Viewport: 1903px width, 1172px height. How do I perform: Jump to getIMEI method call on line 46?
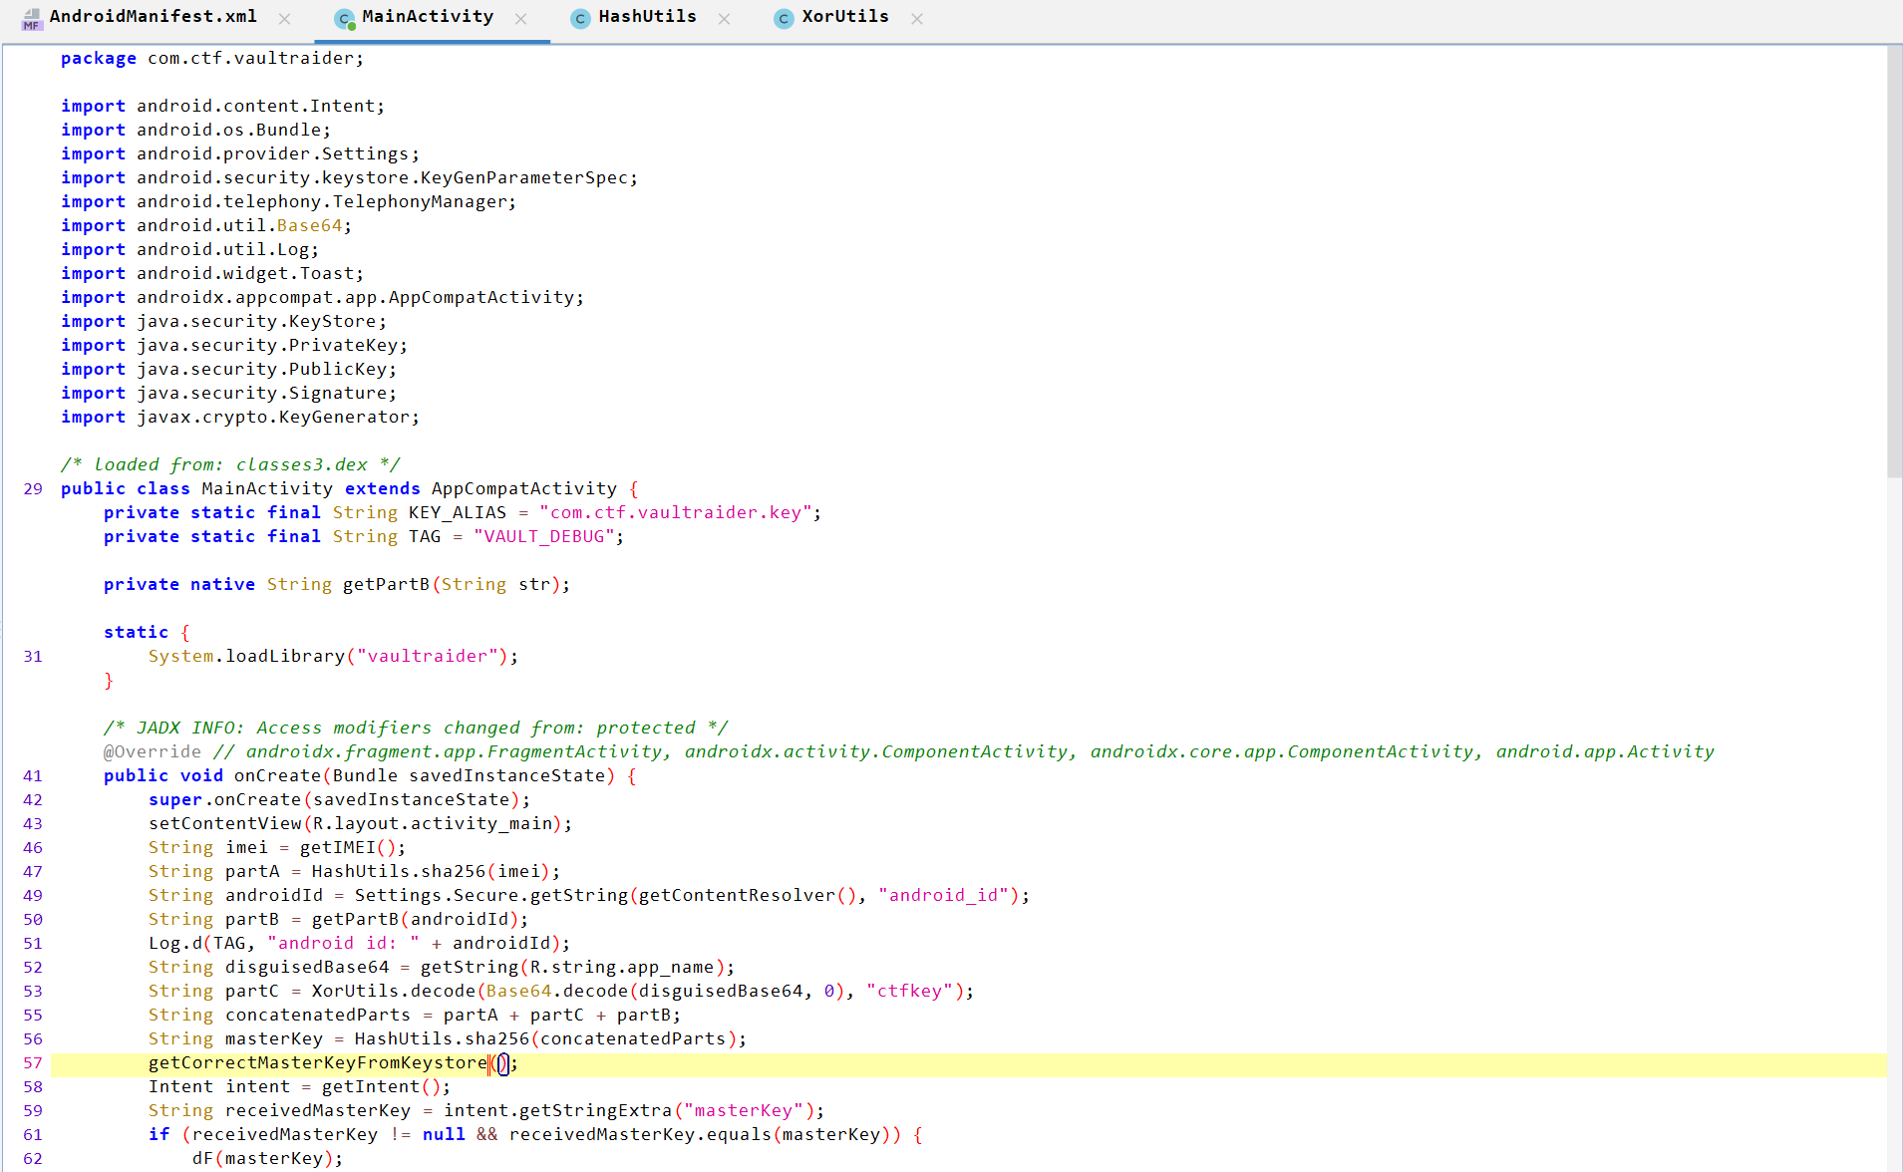pos(337,847)
